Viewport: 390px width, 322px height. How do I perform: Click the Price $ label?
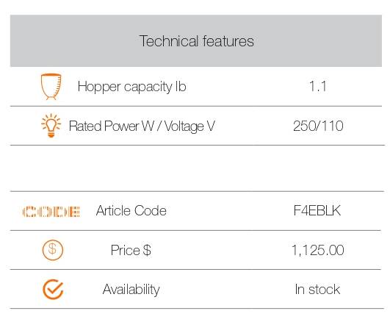point(131,250)
